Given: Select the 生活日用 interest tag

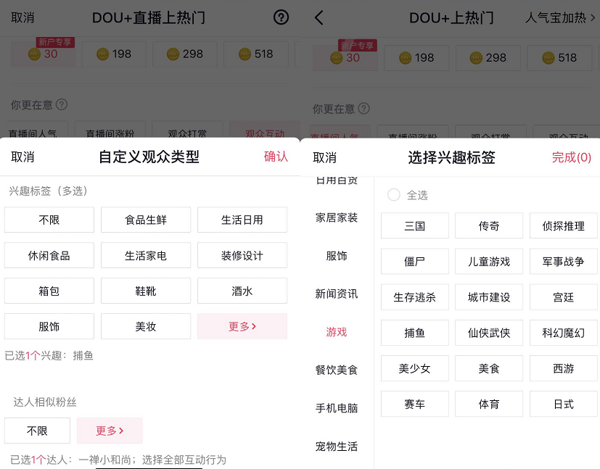Looking at the screenshot, I should (242, 220).
